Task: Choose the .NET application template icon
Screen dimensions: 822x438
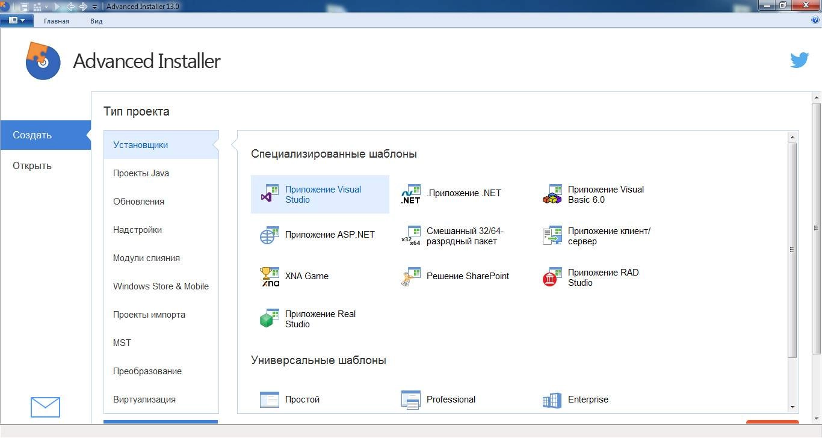Action: [410, 194]
